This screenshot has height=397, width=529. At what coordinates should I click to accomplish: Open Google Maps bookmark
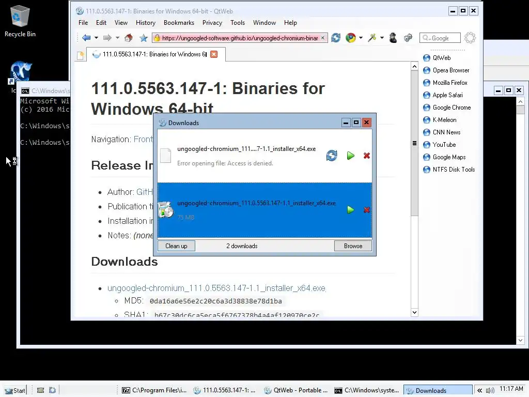click(444, 157)
